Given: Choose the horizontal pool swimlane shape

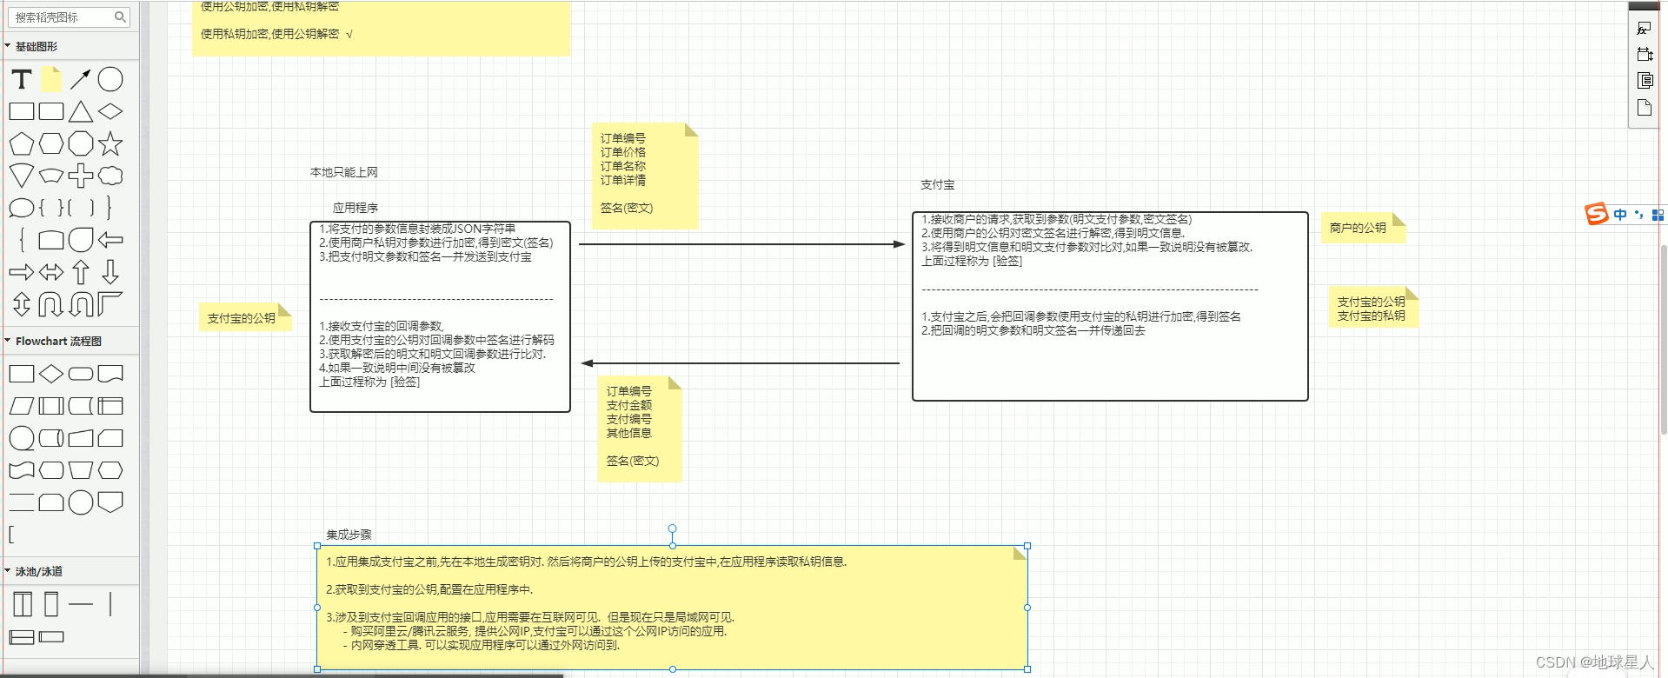Looking at the screenshot, I should pos(22,637).
